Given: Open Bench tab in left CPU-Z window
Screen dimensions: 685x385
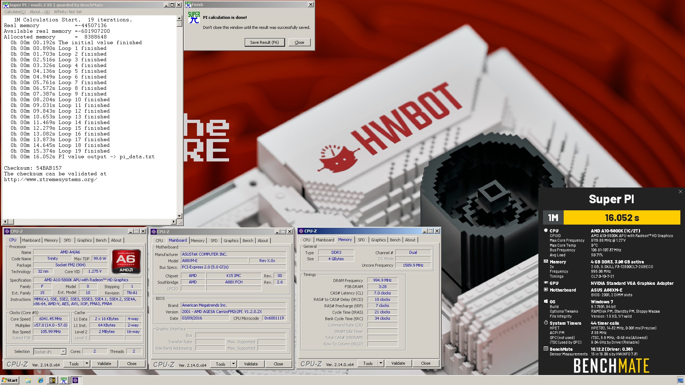Looking at the screenshot, I should coord(101,240).
